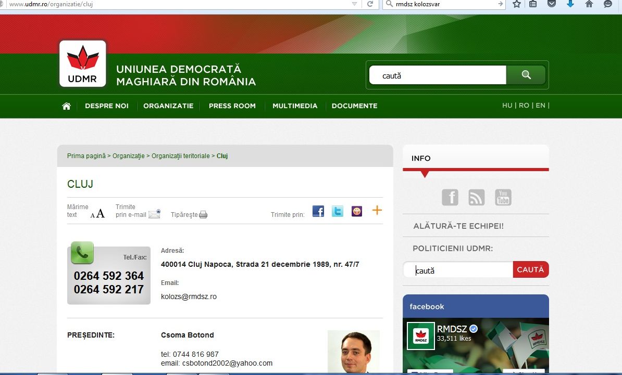Click the Pocket icon in browser toolbar
The width and height of the screenshot is (622, 375).
coord(551,4)
